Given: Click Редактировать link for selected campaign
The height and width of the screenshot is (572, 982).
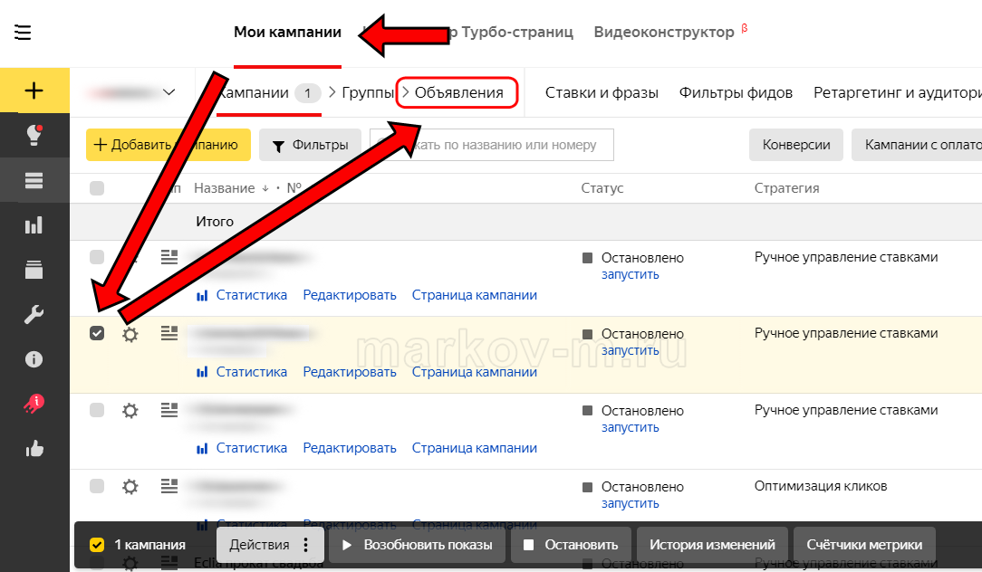Looking at the screenshot, I should 350,372.
